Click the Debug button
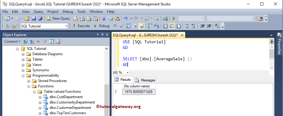Screen dimensions: 283x116 click(102, 26)
